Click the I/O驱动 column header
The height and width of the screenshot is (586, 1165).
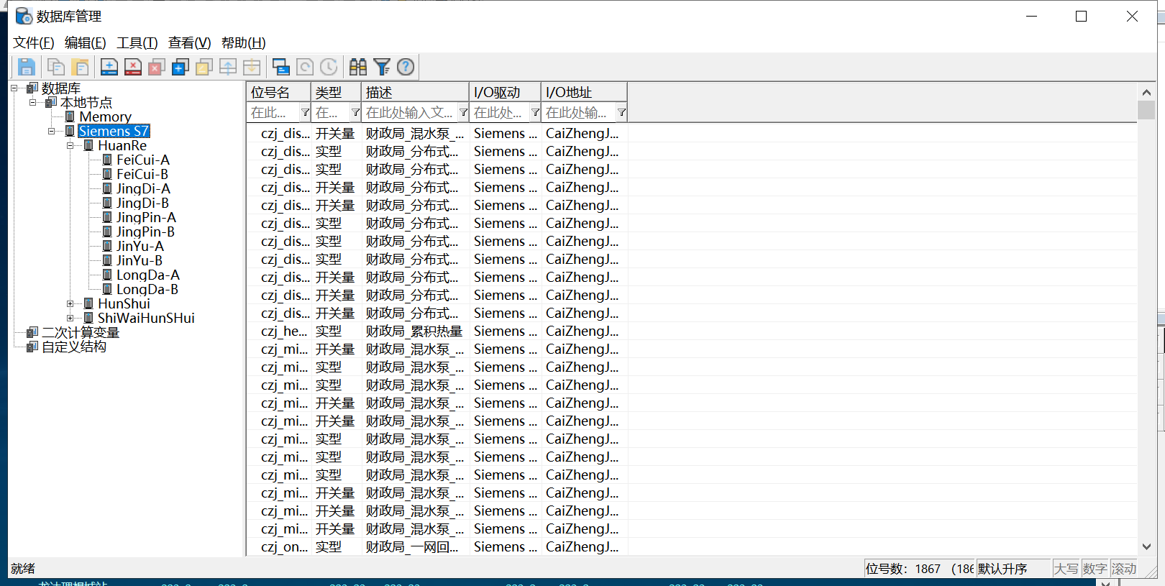[x=504, y=92]
